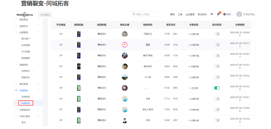Image resolution: width=271 pixels, height=129 pixels.
Task: Select 私信回复 in the sidebar
Action: pos(26,45)
